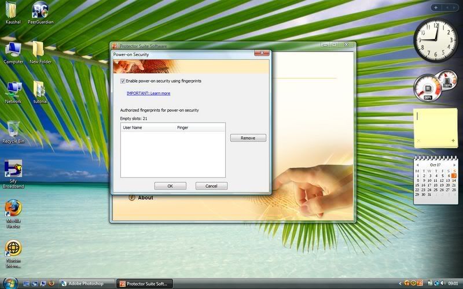
Task: Add a new sticky note with plus
Action: [453, 140]
